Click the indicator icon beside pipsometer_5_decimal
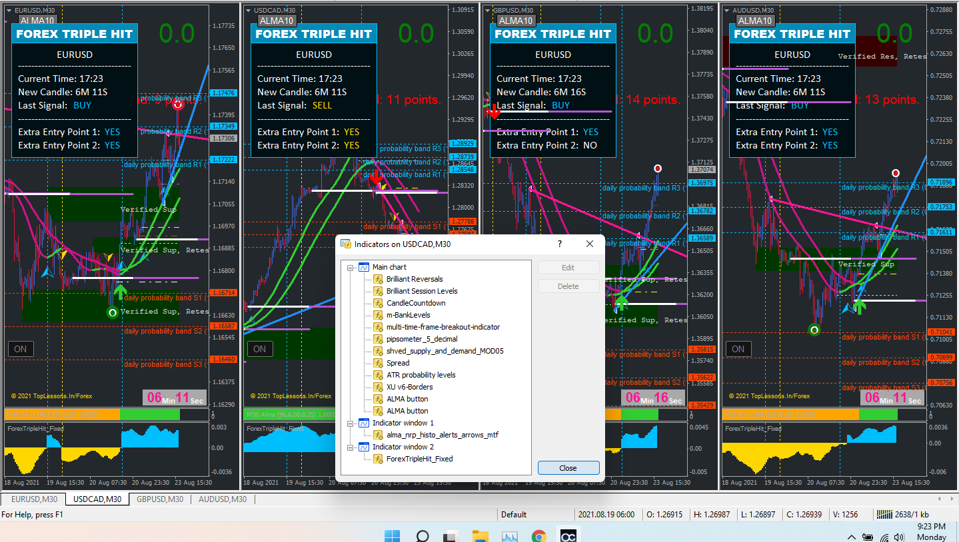 (x=377, y=339)
